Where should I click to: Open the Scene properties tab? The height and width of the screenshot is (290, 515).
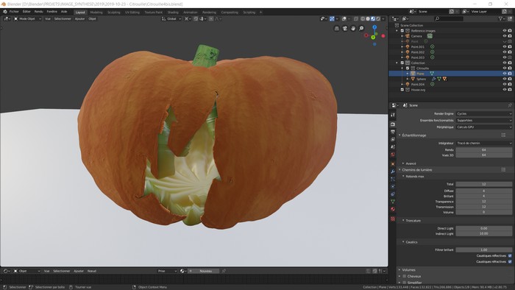393,147
